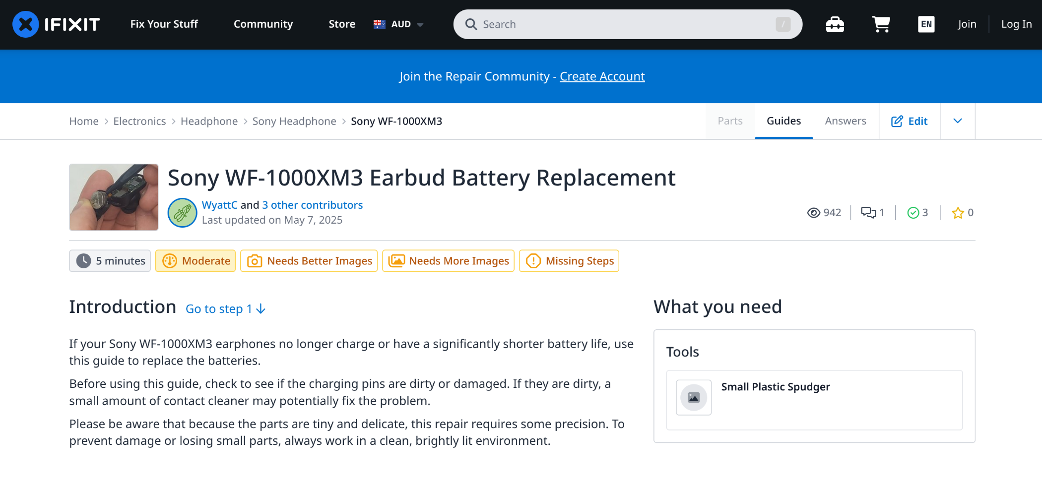
Task: Switch to the Answers tab
Action: 845,121
